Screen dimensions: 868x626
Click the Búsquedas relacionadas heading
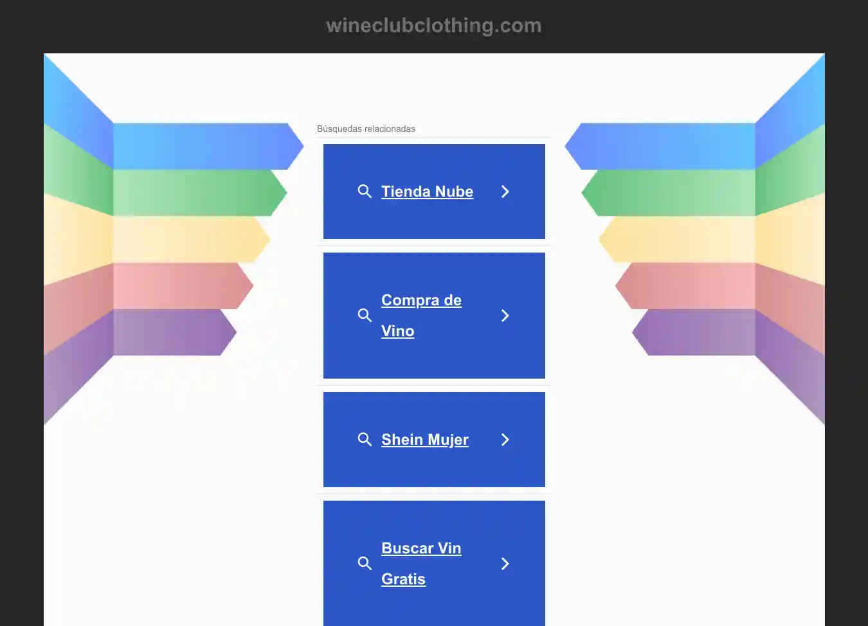coord(366,129)
